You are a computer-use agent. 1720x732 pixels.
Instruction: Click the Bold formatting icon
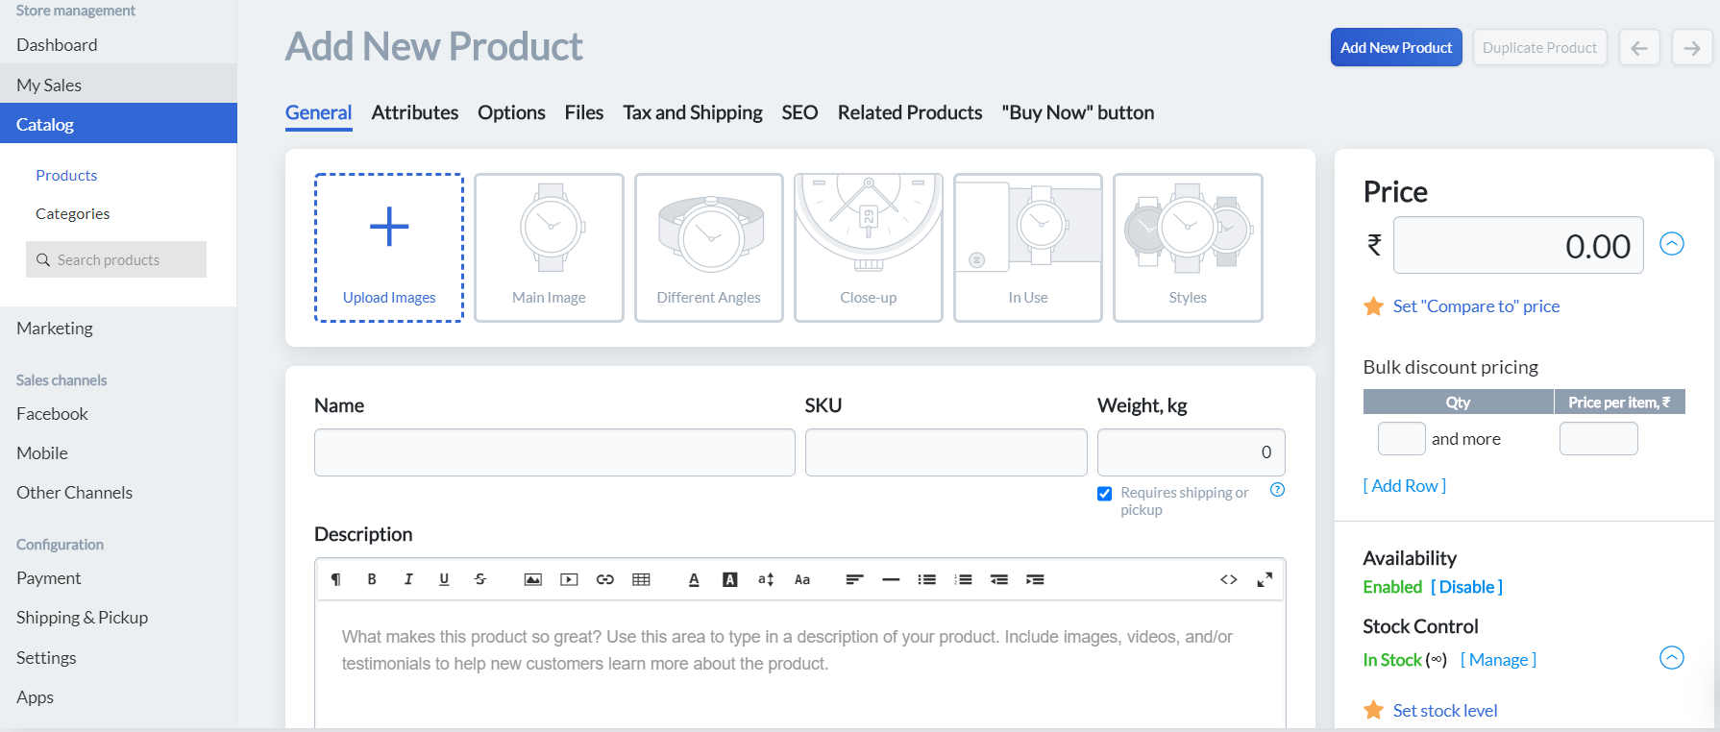coord(372,579)
